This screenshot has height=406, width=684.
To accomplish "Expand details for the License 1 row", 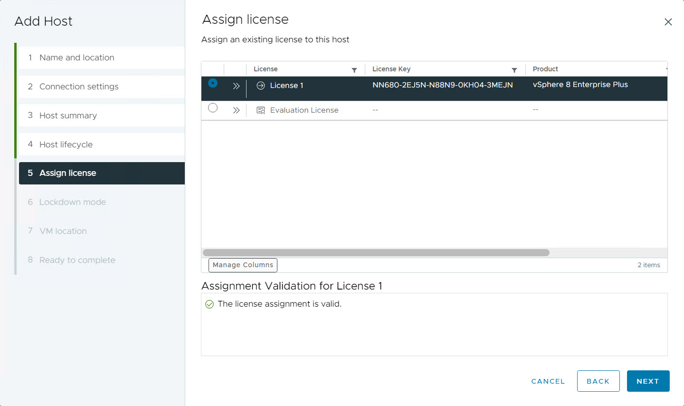I will click(236, 86).
